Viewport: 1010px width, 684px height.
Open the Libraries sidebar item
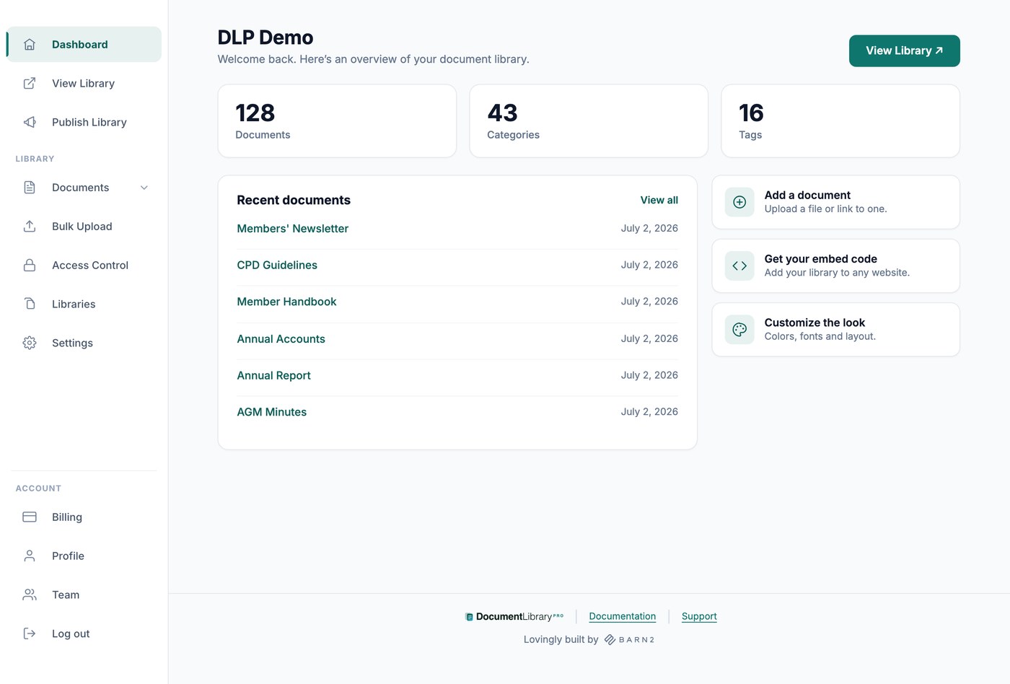click(84, 304)
